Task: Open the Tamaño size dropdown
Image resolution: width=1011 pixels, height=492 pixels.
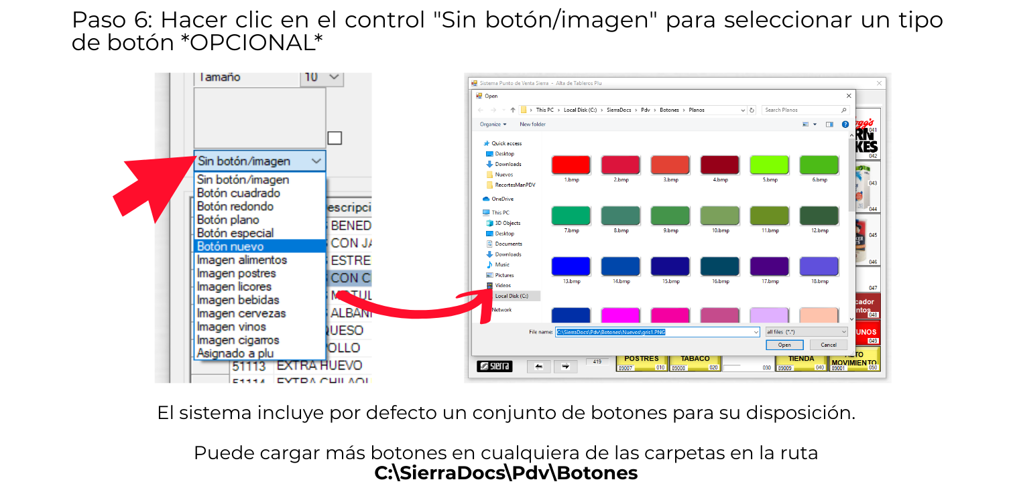Action: pos(333,78)
